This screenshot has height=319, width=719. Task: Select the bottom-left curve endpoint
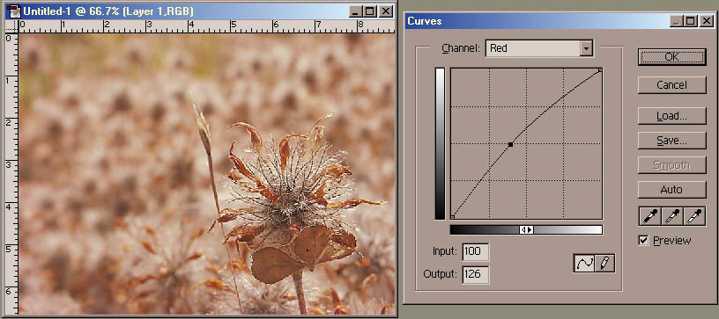click(x=453, y=217)
